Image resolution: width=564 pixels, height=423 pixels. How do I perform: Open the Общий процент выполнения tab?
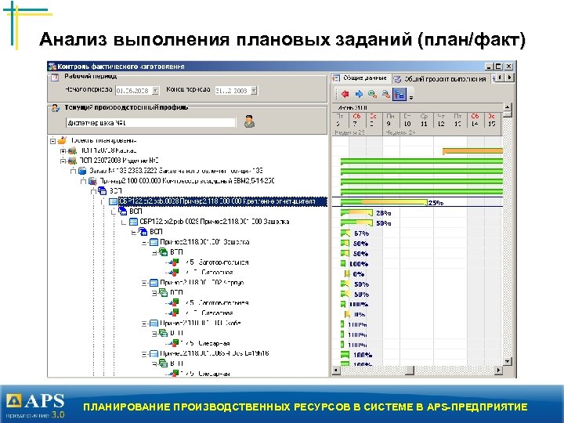(x=440, y=79)
